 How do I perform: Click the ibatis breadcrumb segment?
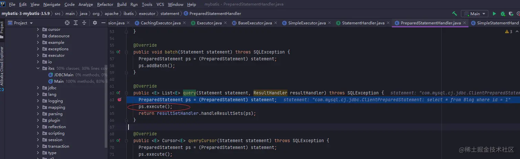tap(128, 14)
